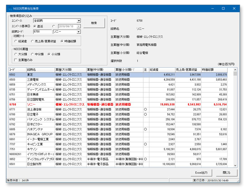Sort by the 総資産 column header

point(162,70)
